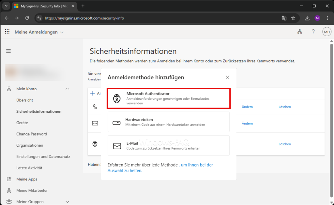Viewport: 334px width, 205px height.
Task: Choose Hardwaretoken sign-in method
Action: pos(169,122)
